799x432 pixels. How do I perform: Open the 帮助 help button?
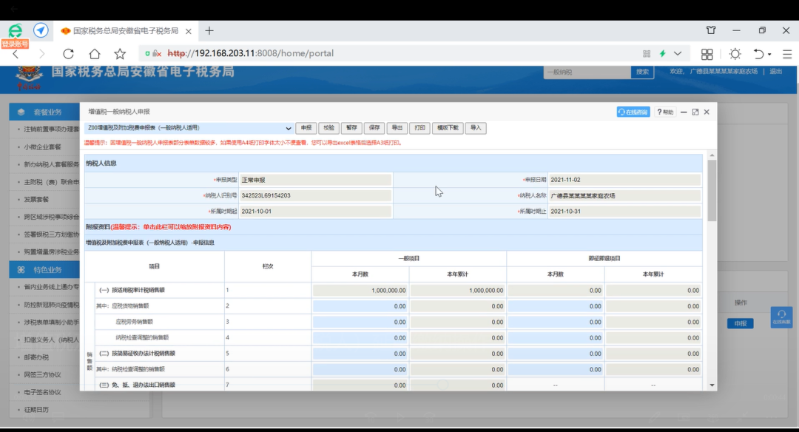coord(665,112)
